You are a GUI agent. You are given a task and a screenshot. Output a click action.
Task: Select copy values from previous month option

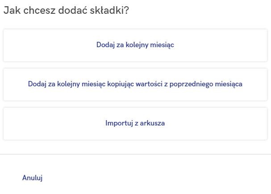click(135, 85)
